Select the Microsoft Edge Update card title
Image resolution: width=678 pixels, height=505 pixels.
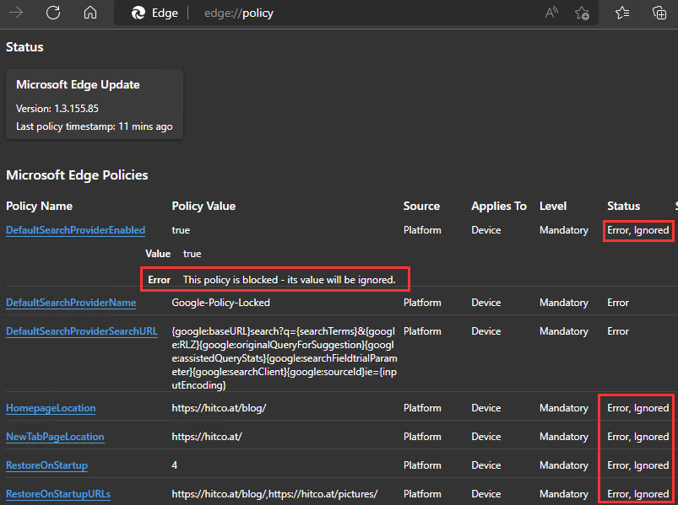(x=78, y=84)
